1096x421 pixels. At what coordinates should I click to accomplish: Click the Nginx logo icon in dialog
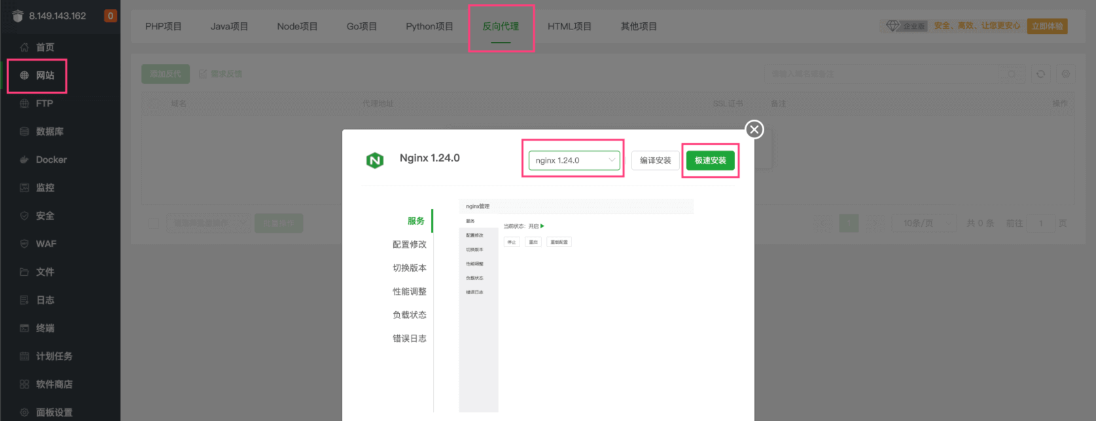375,160
